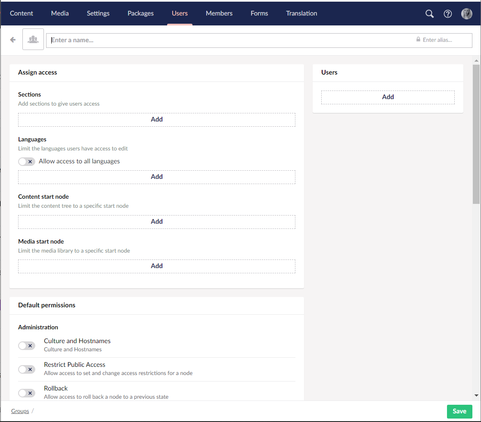
Task: Open the search magnifier icon
Action: (x=429, y=14)
